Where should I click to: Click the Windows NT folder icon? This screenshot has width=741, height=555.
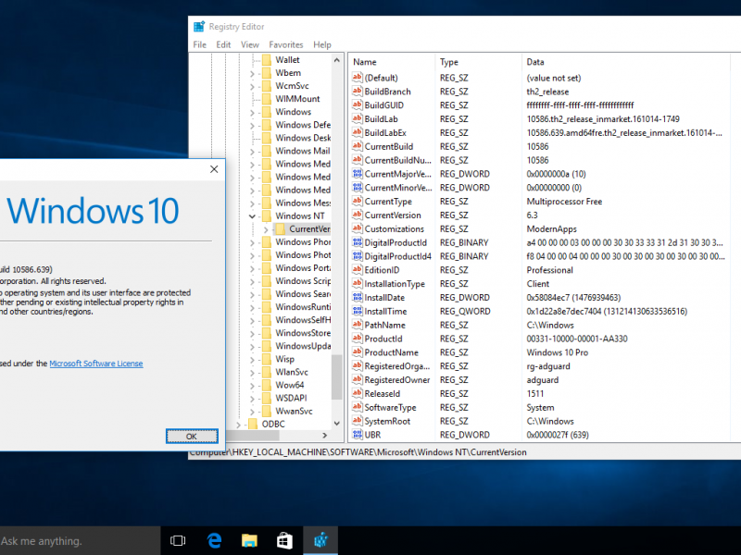[x=267, y=216]
